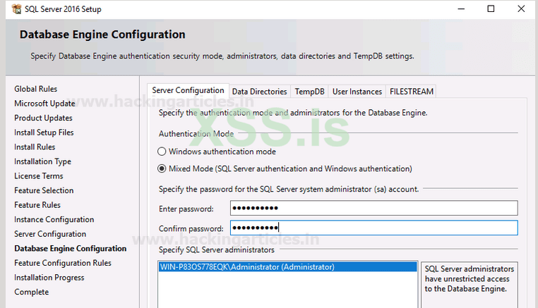
Task: Select the Administrator entry in administrators list
Action: (247, 267)
